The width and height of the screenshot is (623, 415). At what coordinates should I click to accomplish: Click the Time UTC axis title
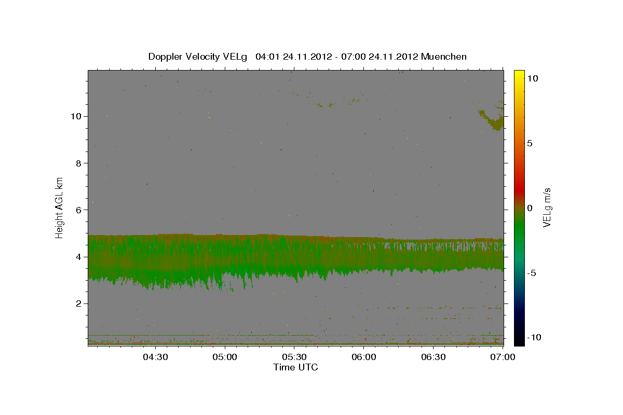pos(295,367)
